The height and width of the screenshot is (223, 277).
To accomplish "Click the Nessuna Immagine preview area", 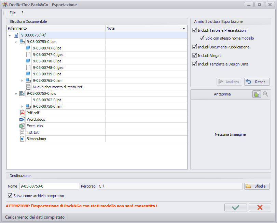I will 231,134.
